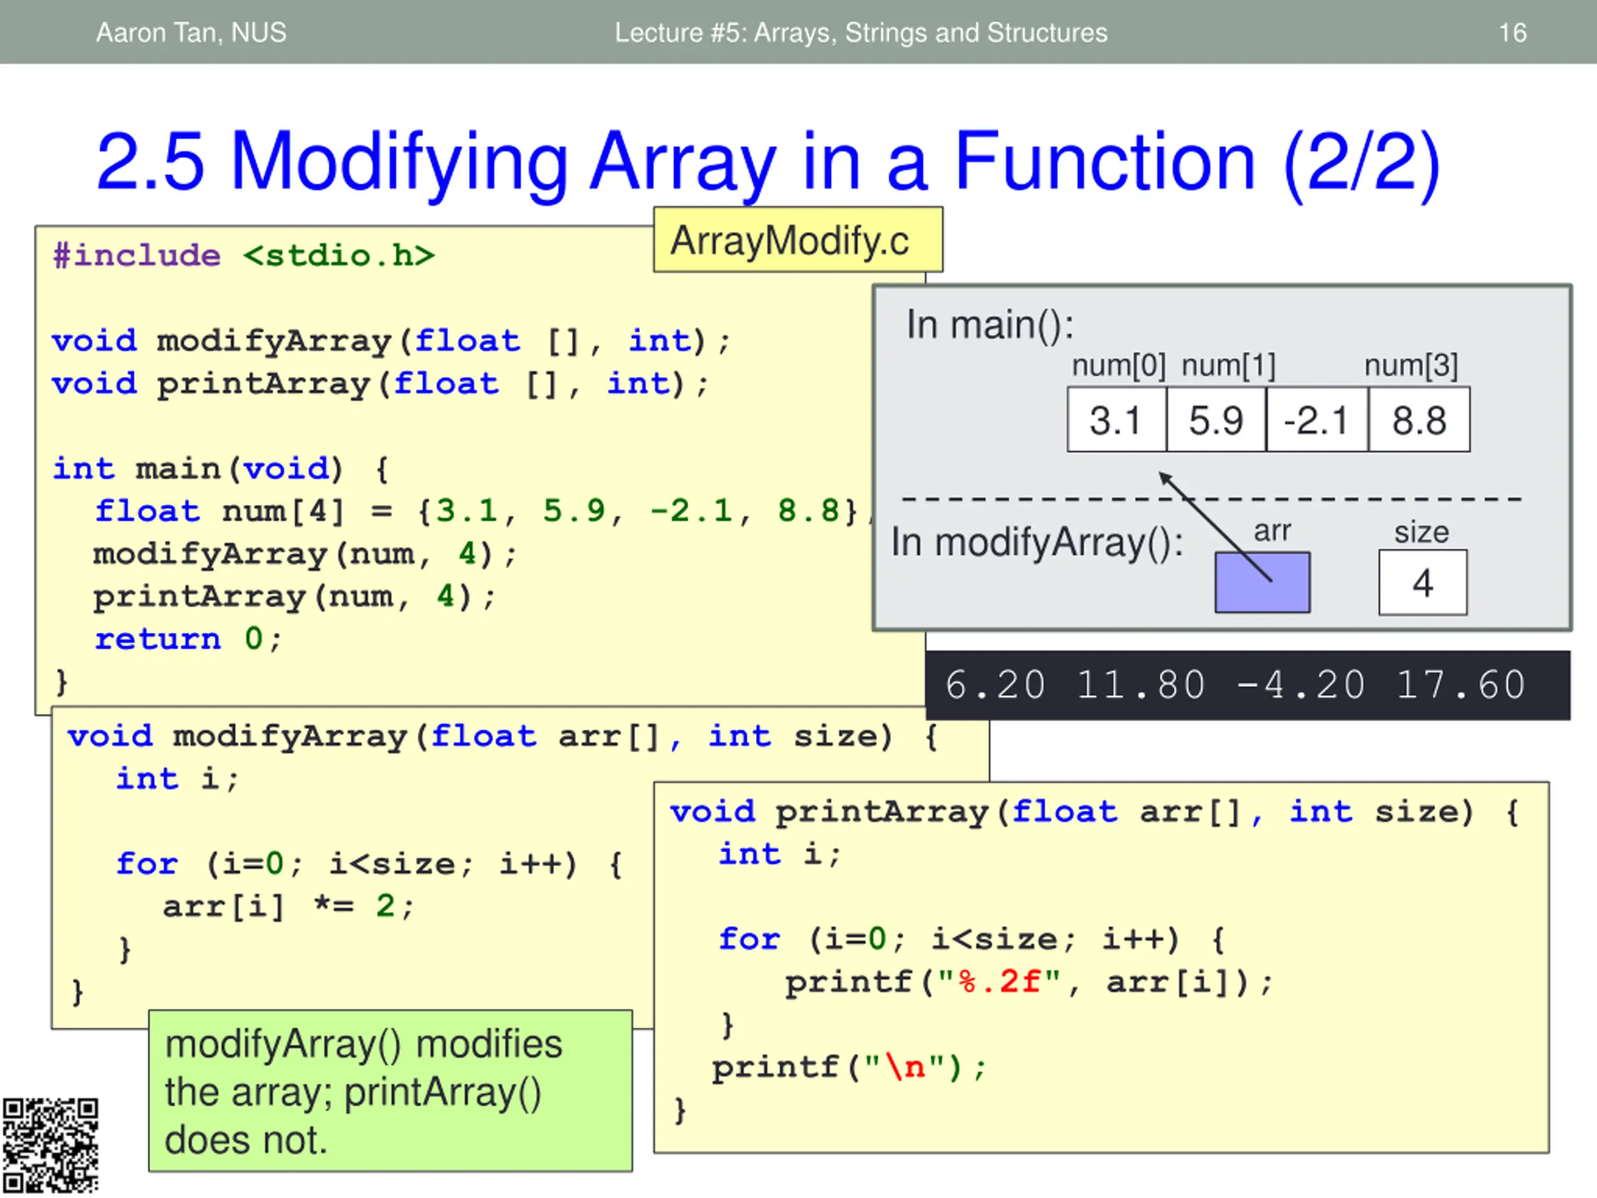
Task: Click the Aaron Tan, NUS header text
Action: click(192, 32)
